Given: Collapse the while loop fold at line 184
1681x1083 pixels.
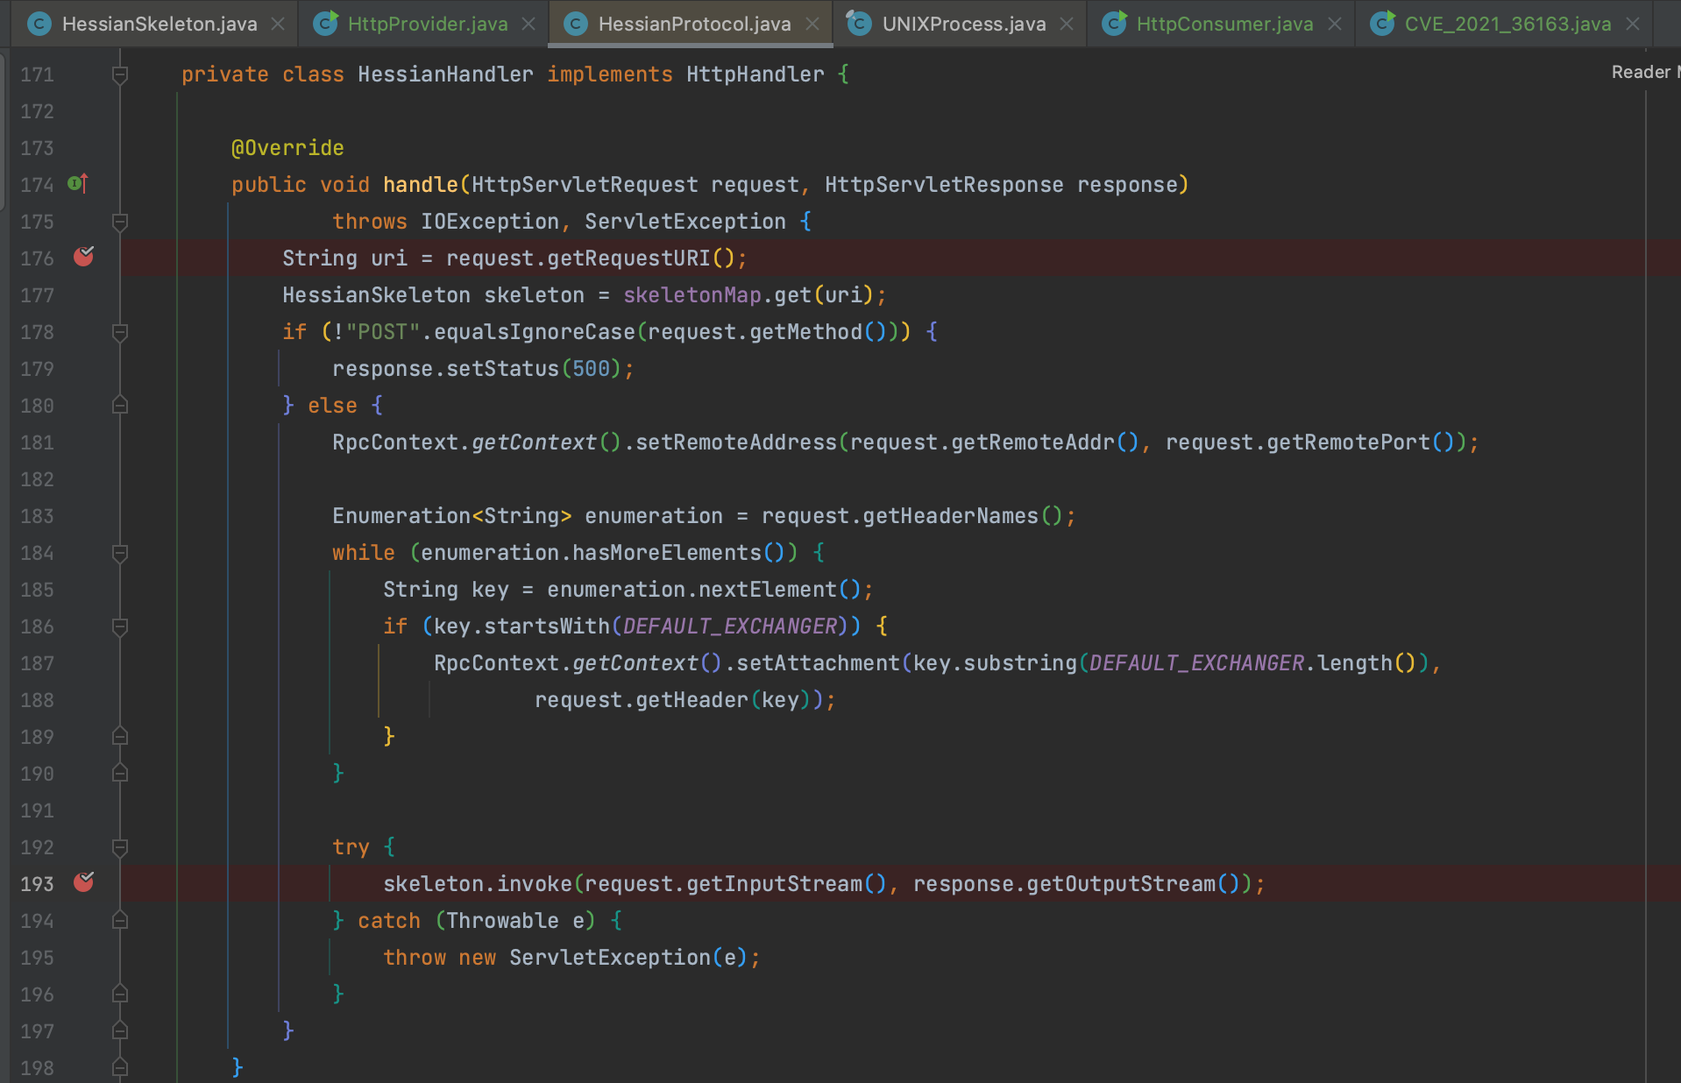Looking at the screenshot, I should click(120, 554).
